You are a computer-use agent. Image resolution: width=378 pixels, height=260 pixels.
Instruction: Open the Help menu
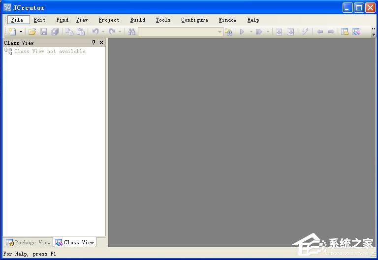pos(253,20)
